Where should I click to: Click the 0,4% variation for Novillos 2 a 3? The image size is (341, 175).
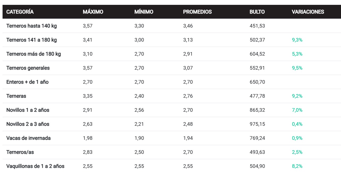click(x=297, y=124)
